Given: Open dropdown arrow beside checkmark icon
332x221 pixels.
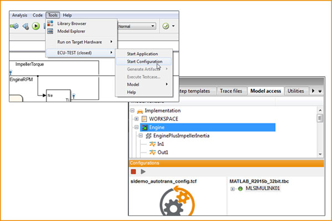Looking at the screenshot, I should coord(173,26).
